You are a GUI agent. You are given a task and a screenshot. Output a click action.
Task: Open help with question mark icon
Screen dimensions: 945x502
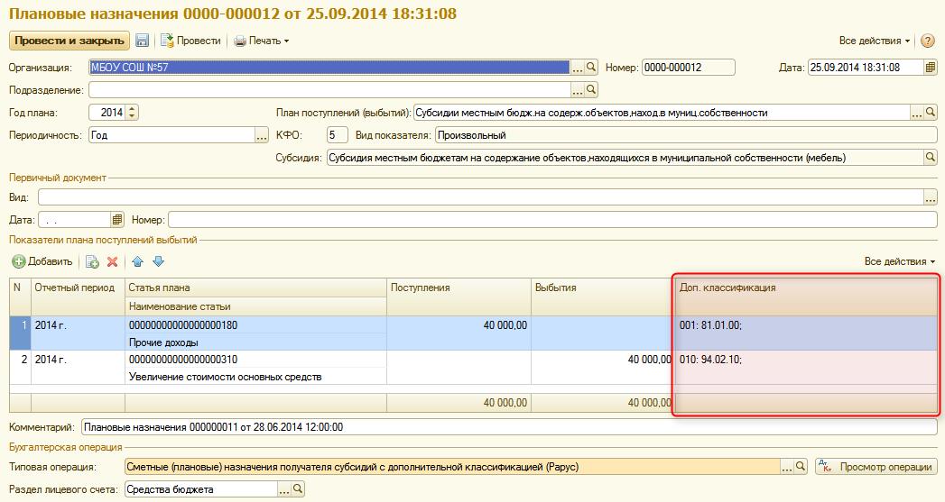pyautogui.click(x=928, y=41)
